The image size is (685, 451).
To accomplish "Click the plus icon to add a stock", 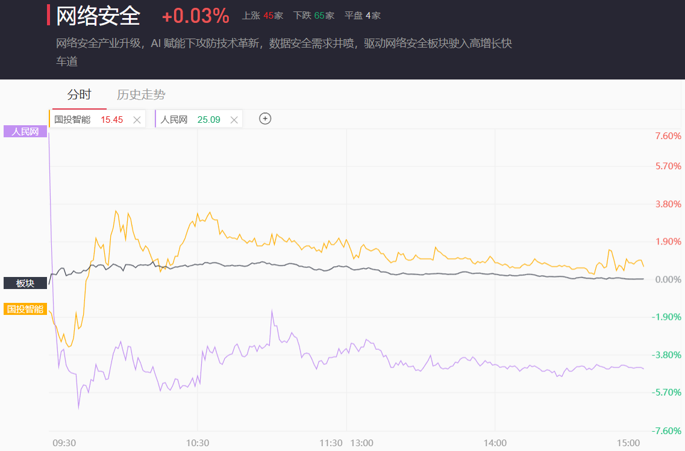I will [x=265, y=119].
